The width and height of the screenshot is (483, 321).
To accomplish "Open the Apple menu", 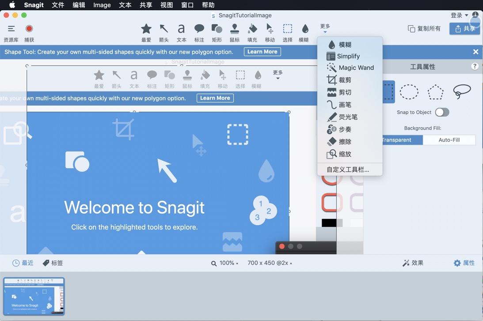I will click(12, 5).
